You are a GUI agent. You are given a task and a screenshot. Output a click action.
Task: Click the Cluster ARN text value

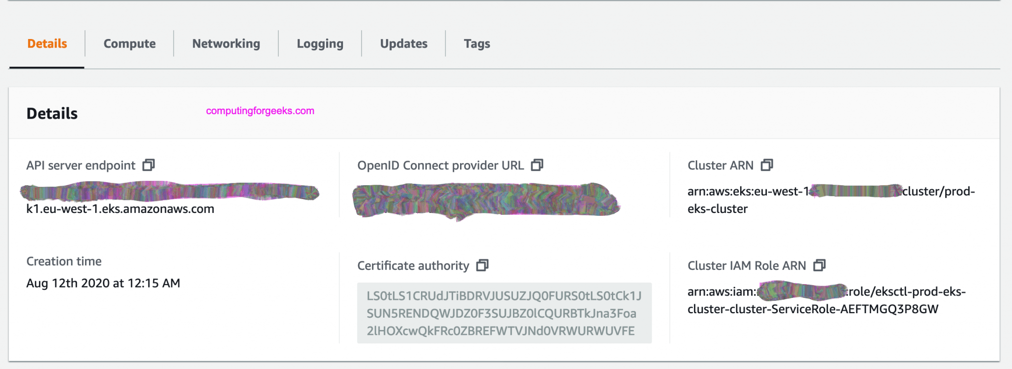pyautogui.click(x=830, y=200)
